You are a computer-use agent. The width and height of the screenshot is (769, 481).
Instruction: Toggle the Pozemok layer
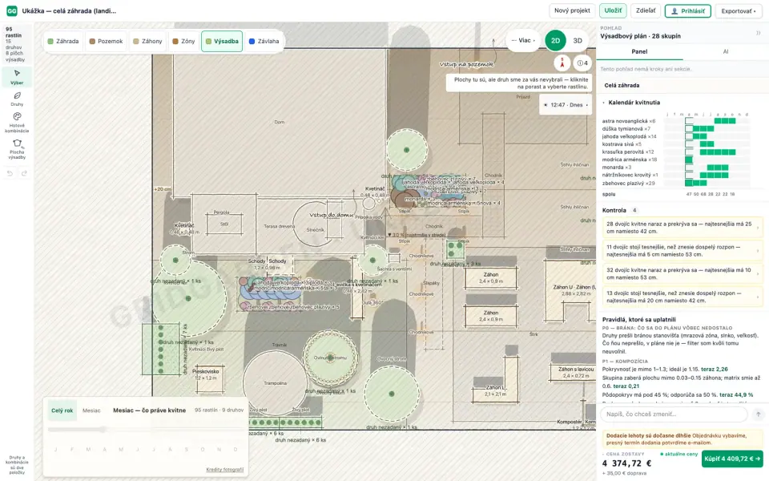pyautogui.click(x=106, y=41)
